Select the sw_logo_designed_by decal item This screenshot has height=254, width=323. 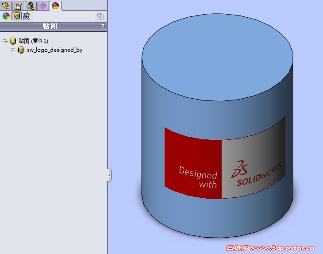click(54, 50)
